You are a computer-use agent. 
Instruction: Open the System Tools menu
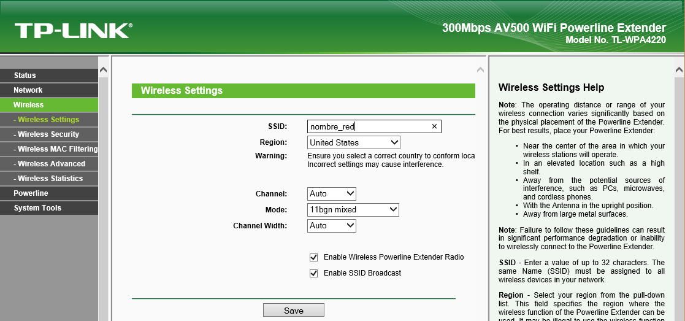tap(49, 208)
